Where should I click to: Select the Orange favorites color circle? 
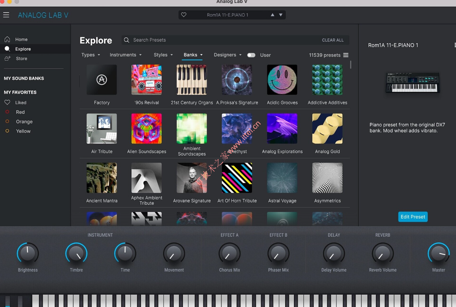click(7, 122)
